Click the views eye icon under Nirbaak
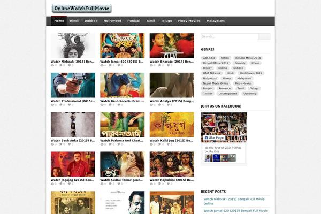The image size is (321, 214). tap(52, 65)
